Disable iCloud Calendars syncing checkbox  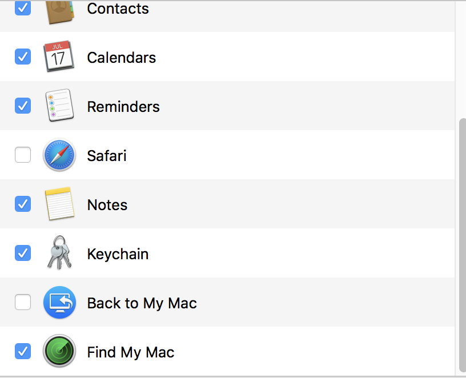click(x=23, y=57)
